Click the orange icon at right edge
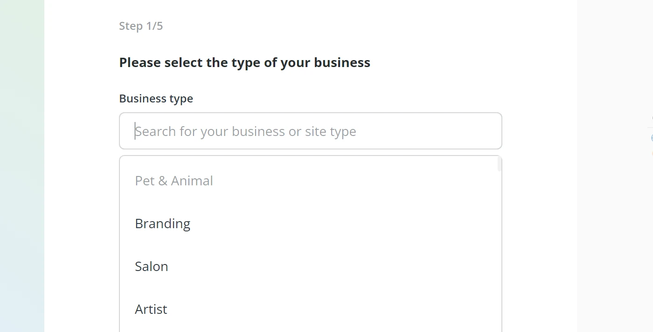 pyautogui.click(x=652, y=153)
